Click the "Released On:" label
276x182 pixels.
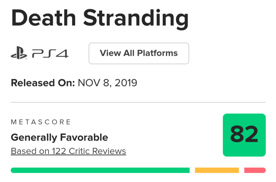point(43,83)
